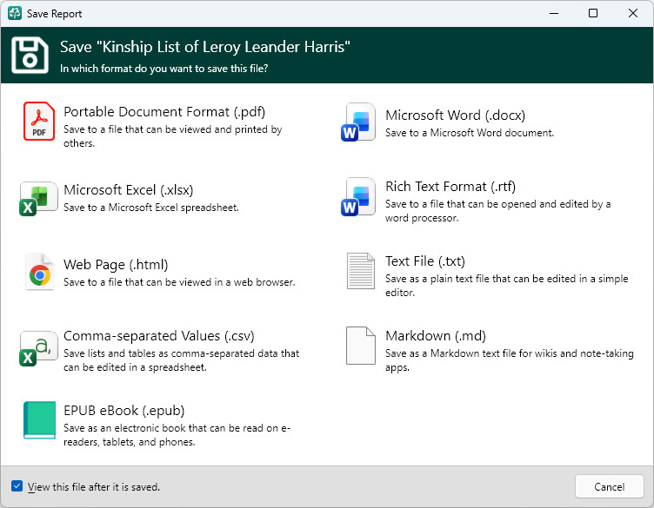The image size is (654, 508).
Task: Close the Save Report window
Action: tap(633, 13)
